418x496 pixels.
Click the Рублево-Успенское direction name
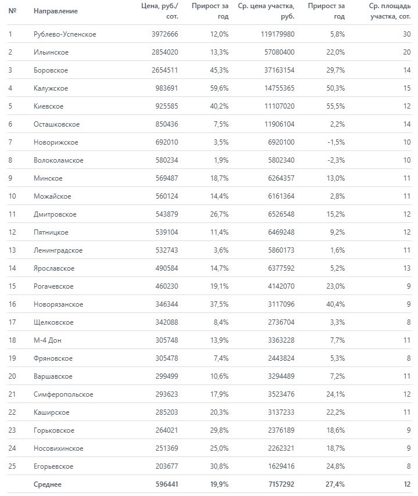click(65, 34)
